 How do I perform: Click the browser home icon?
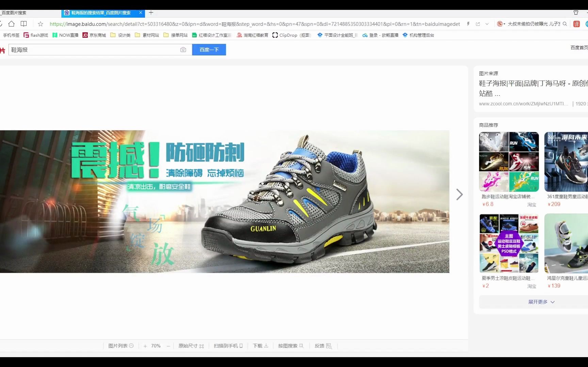tap(11, 24)
